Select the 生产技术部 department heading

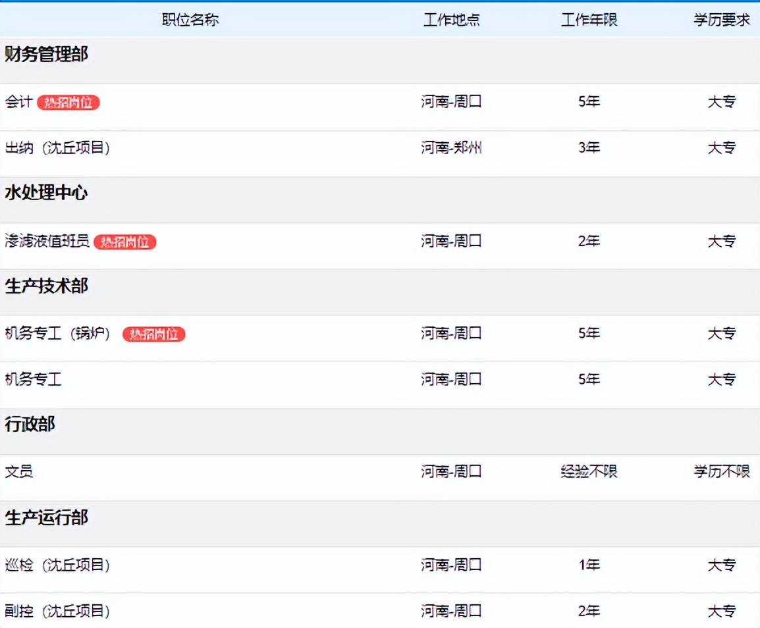pyautogui.click(x=47, y=286)
